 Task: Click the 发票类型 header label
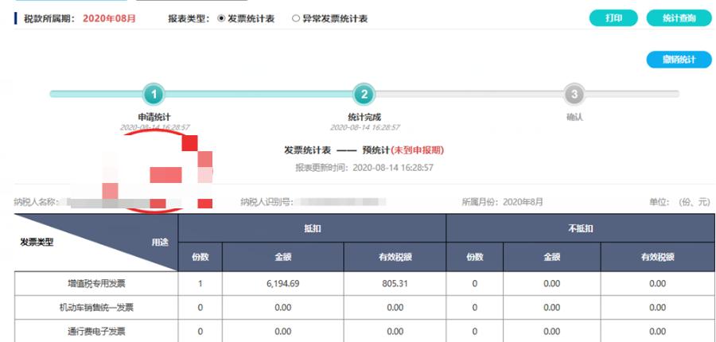(37, 243)
